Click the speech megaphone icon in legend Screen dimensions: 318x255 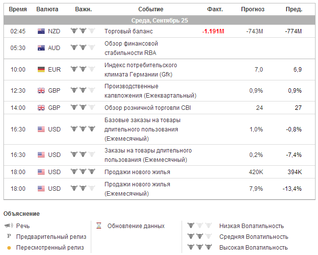tap(8, 226)
